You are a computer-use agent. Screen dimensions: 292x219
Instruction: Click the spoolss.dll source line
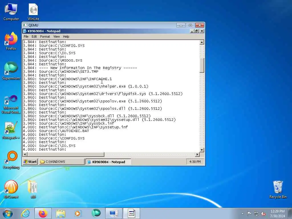pyautogui.click(x=92, y=109)
